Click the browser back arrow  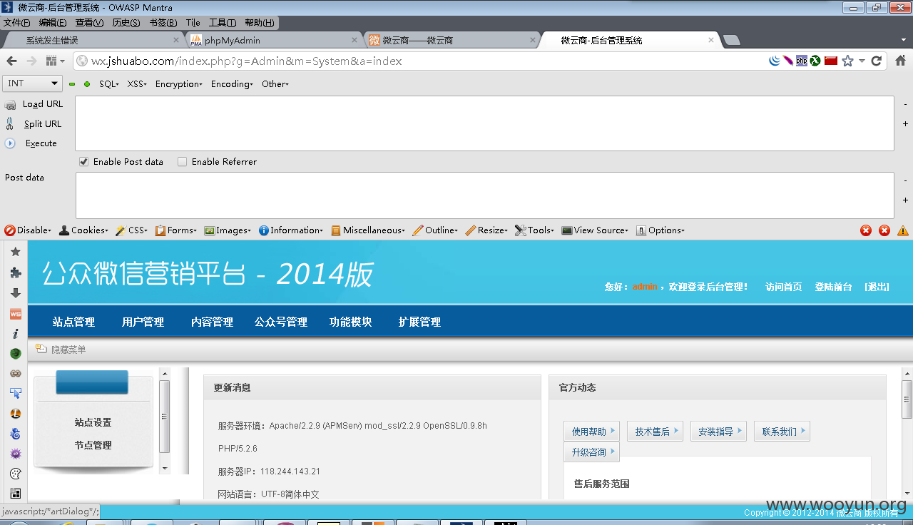point(11,61)
